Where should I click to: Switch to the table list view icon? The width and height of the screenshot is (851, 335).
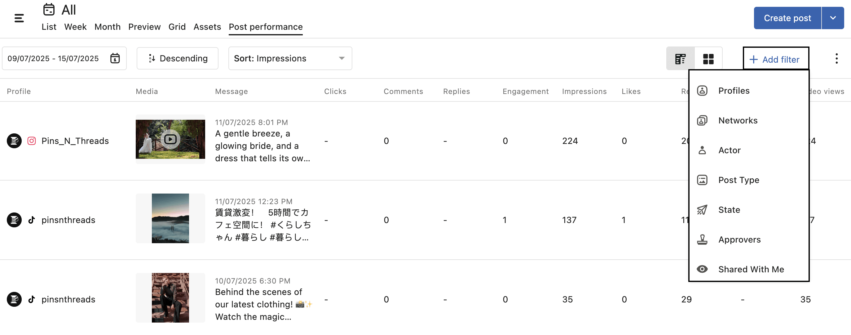coord(680,59)
